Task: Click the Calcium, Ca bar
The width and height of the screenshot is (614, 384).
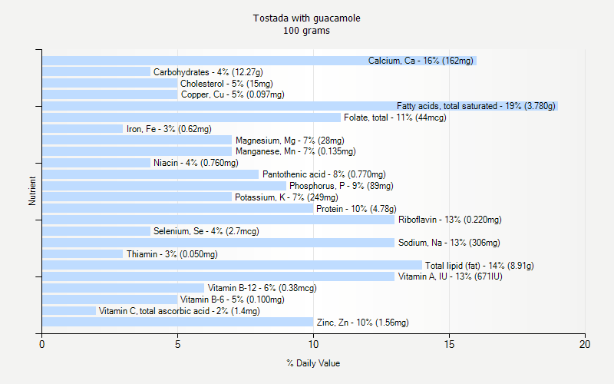Action: [x=259, y=61]
